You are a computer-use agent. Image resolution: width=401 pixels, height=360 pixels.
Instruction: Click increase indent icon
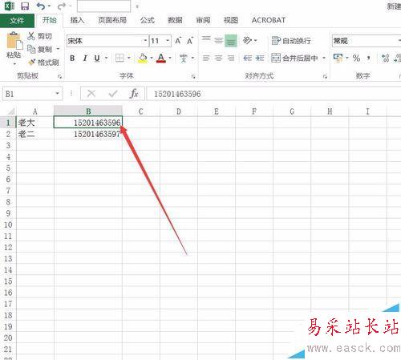click(x=260, y=58)
